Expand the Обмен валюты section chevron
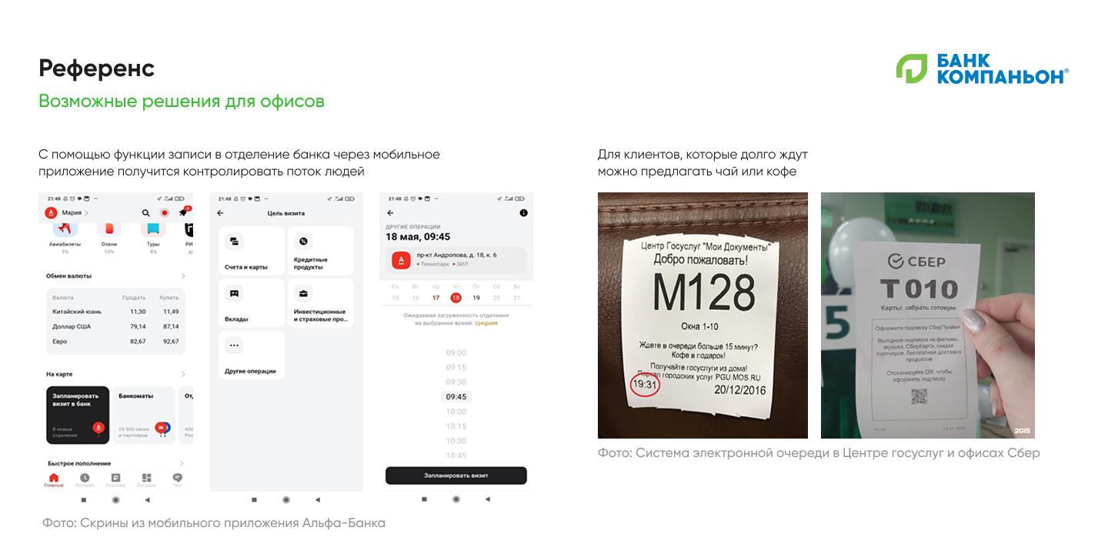Image resolution: width=1108 pixels, height=554 pixels. [182, 275]
